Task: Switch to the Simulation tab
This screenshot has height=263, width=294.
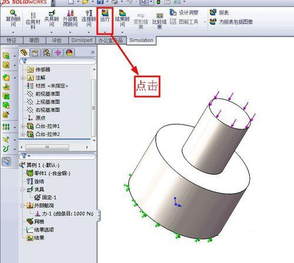Action: 141,41
